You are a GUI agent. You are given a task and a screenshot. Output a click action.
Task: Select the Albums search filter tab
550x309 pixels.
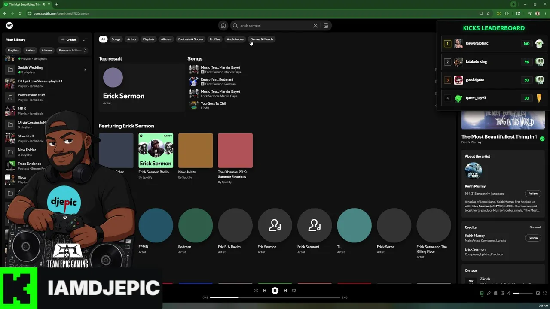pyautogui.click(x=166, y=39)
